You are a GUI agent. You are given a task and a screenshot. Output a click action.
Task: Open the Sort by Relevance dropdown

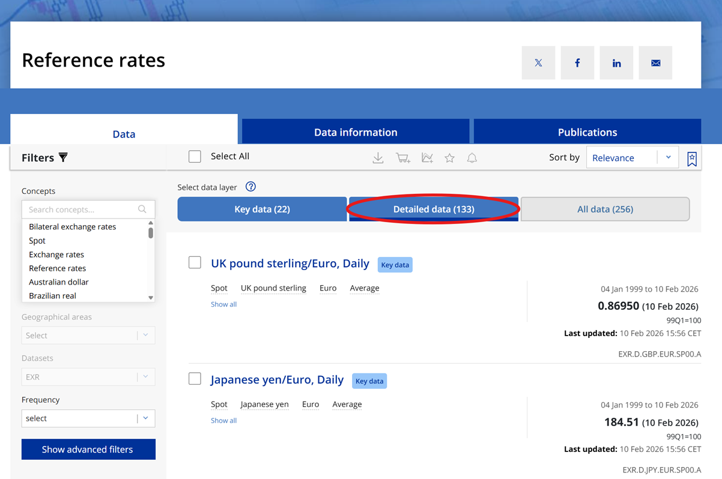tap(633, 157)
